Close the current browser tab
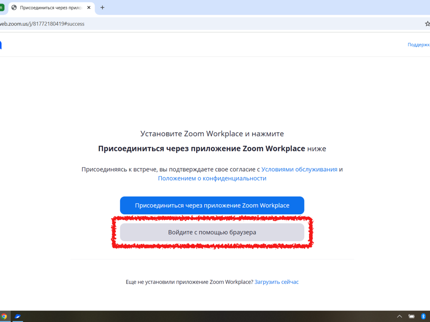The image size is (430, 322). (88, 7)
